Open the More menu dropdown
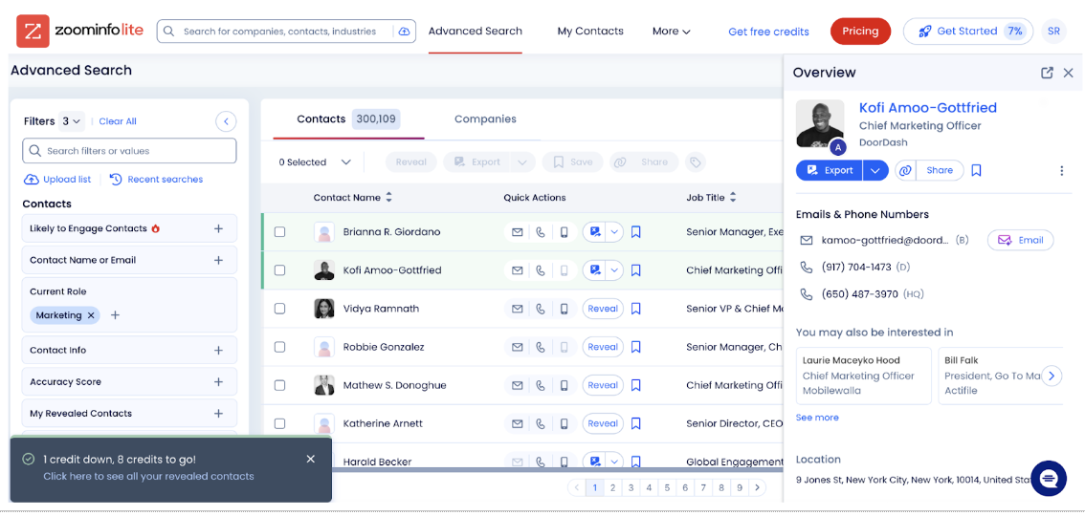Image resolution: width=1085 pixels, height=516 pixels. 672,32
